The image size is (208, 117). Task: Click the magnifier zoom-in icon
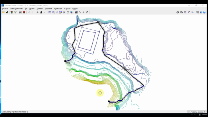pyautogui.click(x=57, y=12)
